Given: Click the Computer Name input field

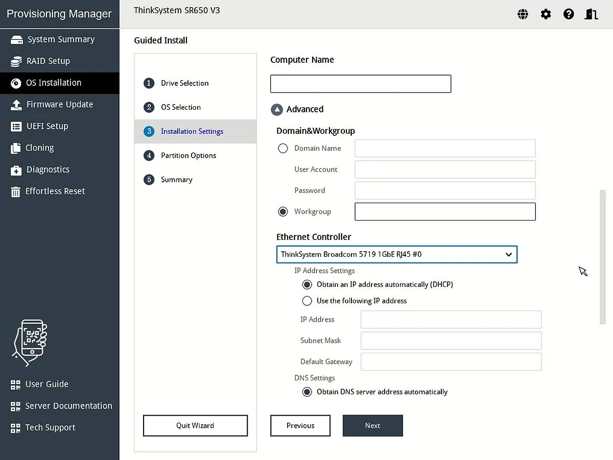Looking at the screenshot, I should click(x=361, y=84).
